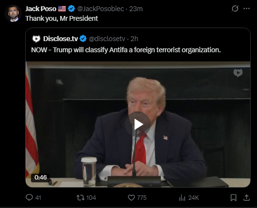This screenshot has height=208, width=257.
Task: Click Disclose.tv's blue verified checkmark
Action: [x=83, y=39]
